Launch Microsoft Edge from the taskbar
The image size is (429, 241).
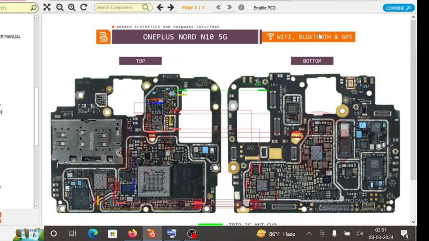[93, 234]
